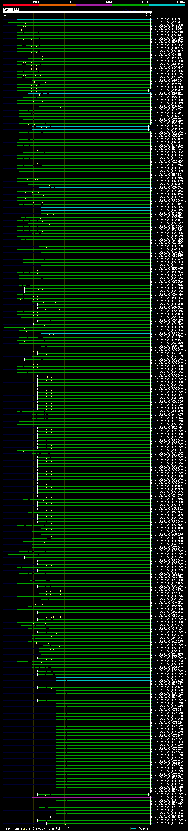188x831 pixels.
Task: Click label UniRef100_Q7RA04
Action: click(168, 823)
